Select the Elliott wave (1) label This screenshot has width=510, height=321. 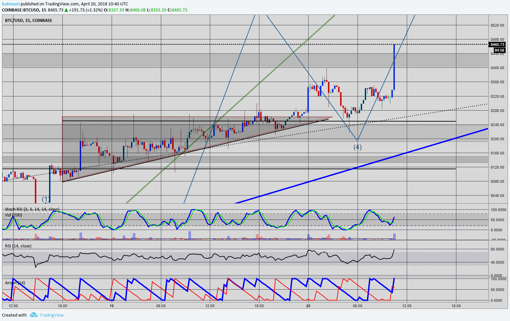46,199
